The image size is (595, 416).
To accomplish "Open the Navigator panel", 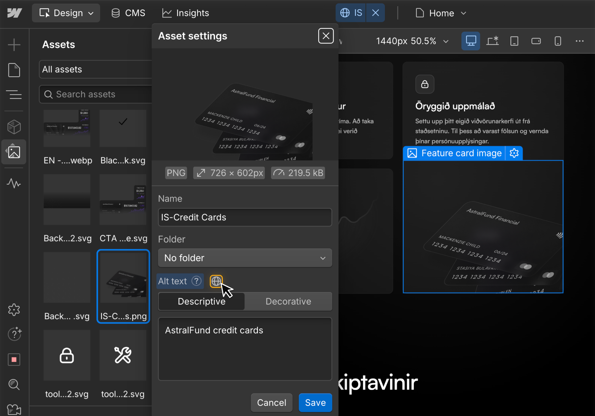I will (x=14, y=95).
